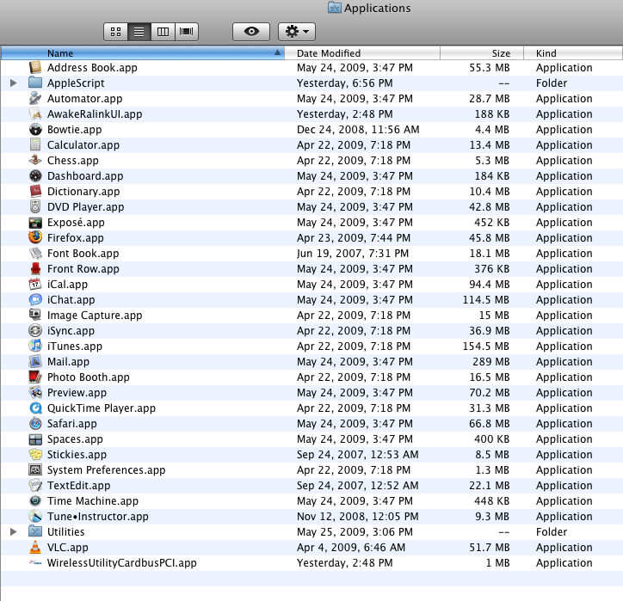This screenshot has width=623, height=601.
Task: Select the 'Firefox.app' file name
Action: (x=76, y=238)
